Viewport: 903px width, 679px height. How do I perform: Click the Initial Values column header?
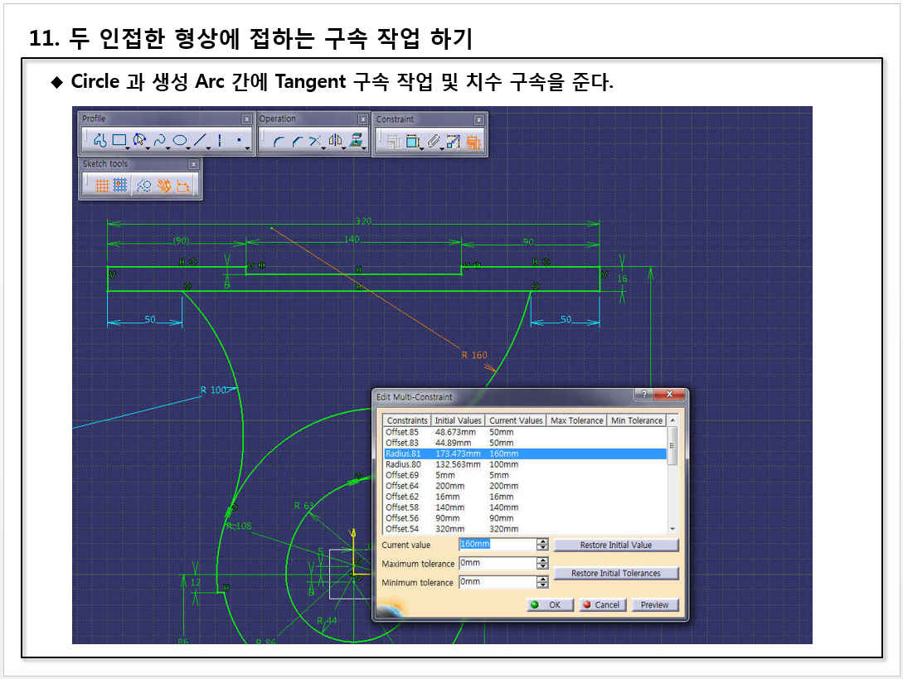pyautogui.click(x=459, y=420)
